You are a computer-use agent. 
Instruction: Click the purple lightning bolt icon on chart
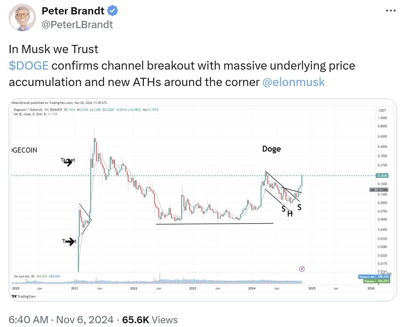(x=301, y=269)
